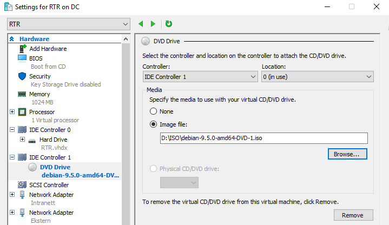Click the green refresh icon

[x=169, y=24]
